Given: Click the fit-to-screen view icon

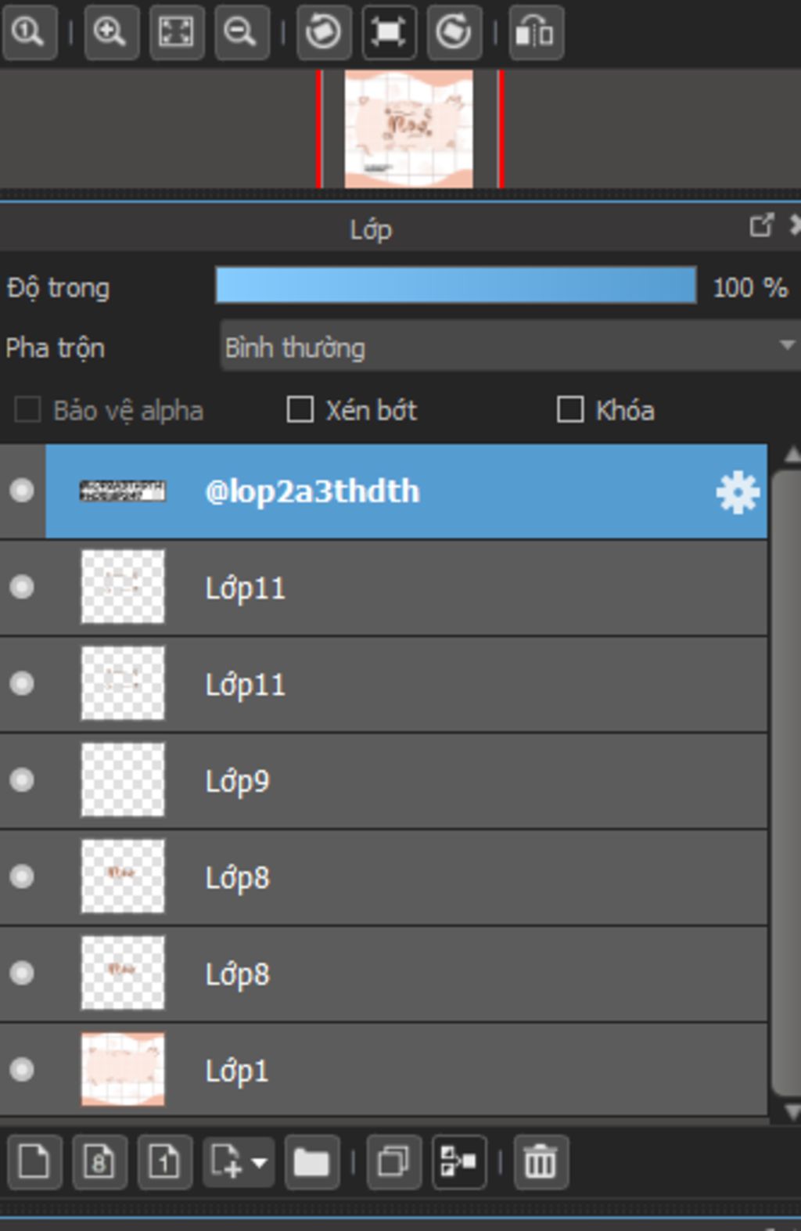Looking at the screenshot, I should click(x=176, y=32).
